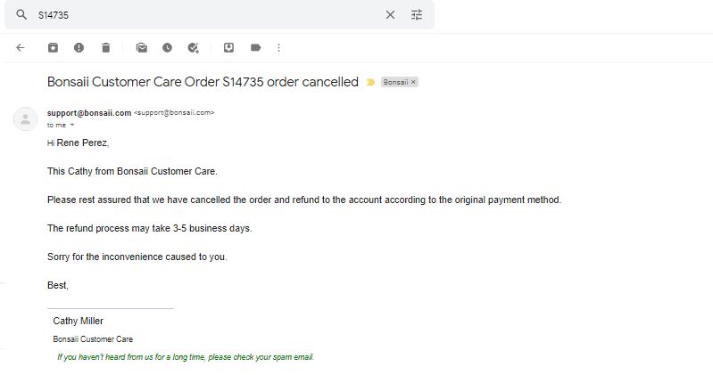Delete the order cancelled email
The height and width of the screenshot is (375, 713).
point(105,48)
